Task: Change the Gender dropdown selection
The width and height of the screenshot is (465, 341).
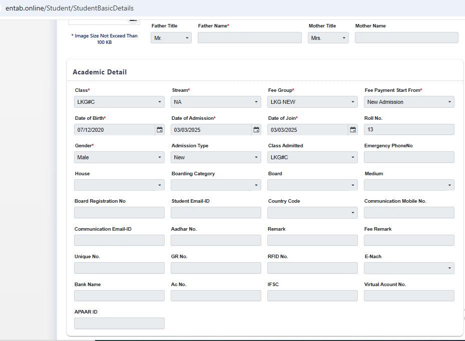Action: (119, 157)
